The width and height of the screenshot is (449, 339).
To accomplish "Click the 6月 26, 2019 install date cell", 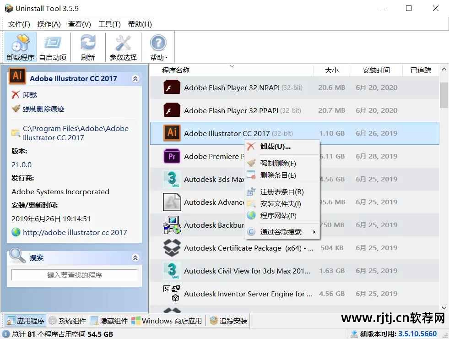I will coord(376,133).
